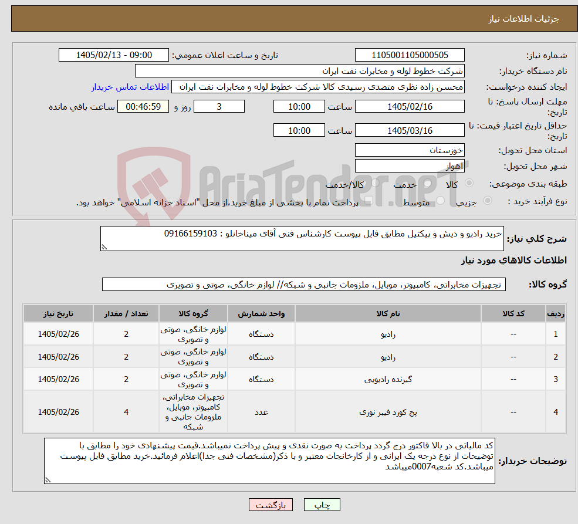The height and width of the screenshot is (524, 578).
Task: Click the price validity time field
Action: pyautogui.click(x=299, y=130)
